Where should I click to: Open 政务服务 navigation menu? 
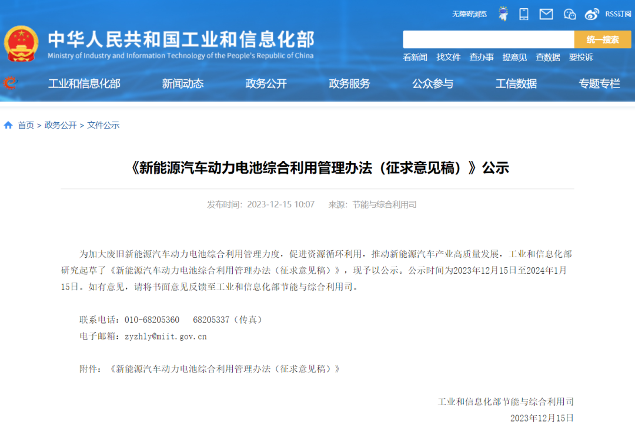349,83
